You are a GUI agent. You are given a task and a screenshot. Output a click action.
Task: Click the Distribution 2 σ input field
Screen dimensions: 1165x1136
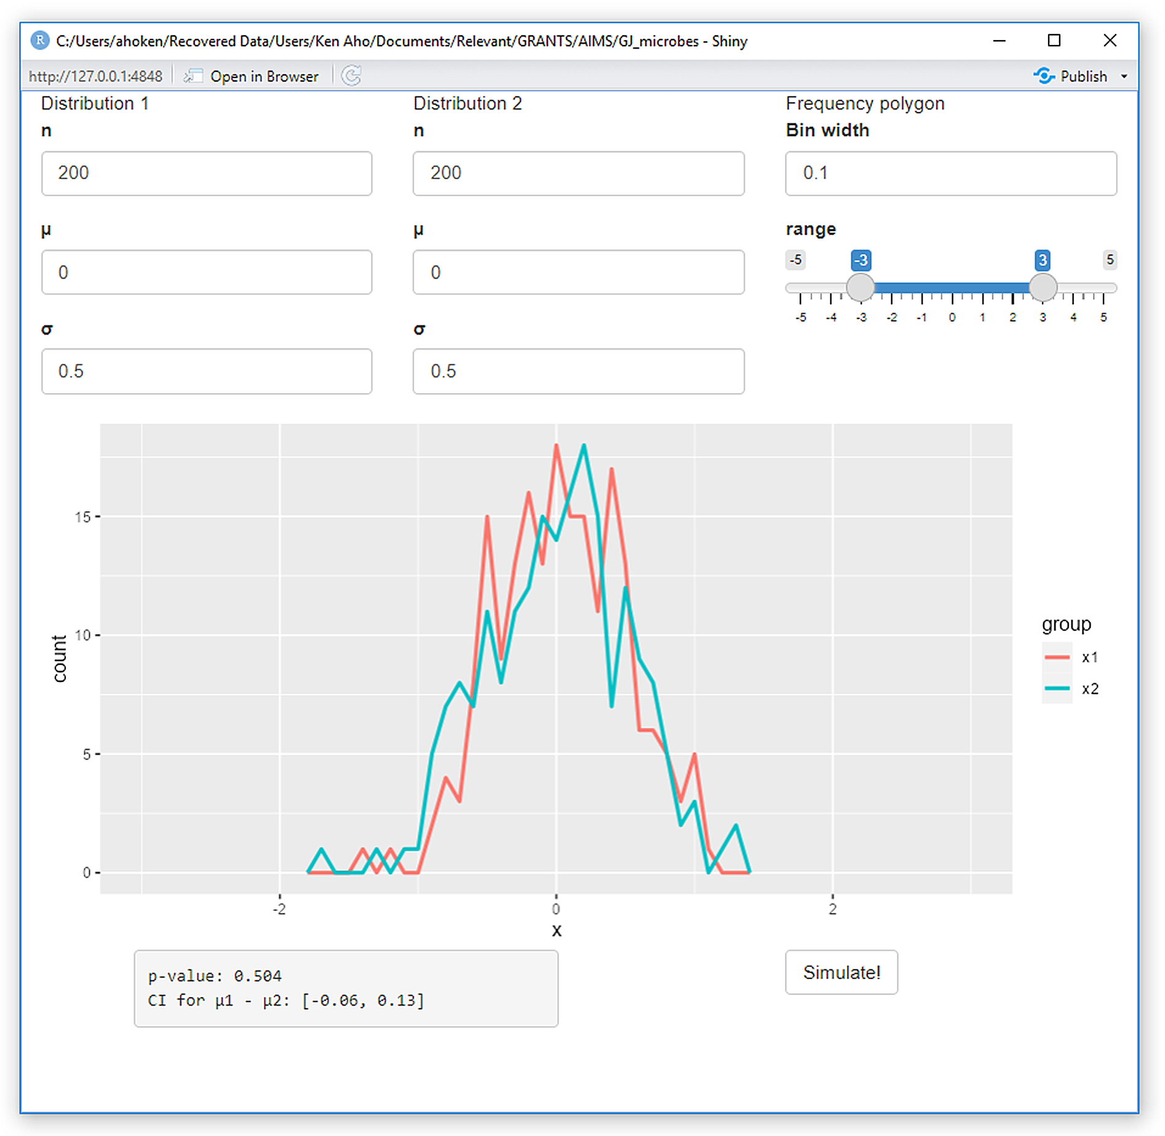click(x=578, y=371)
